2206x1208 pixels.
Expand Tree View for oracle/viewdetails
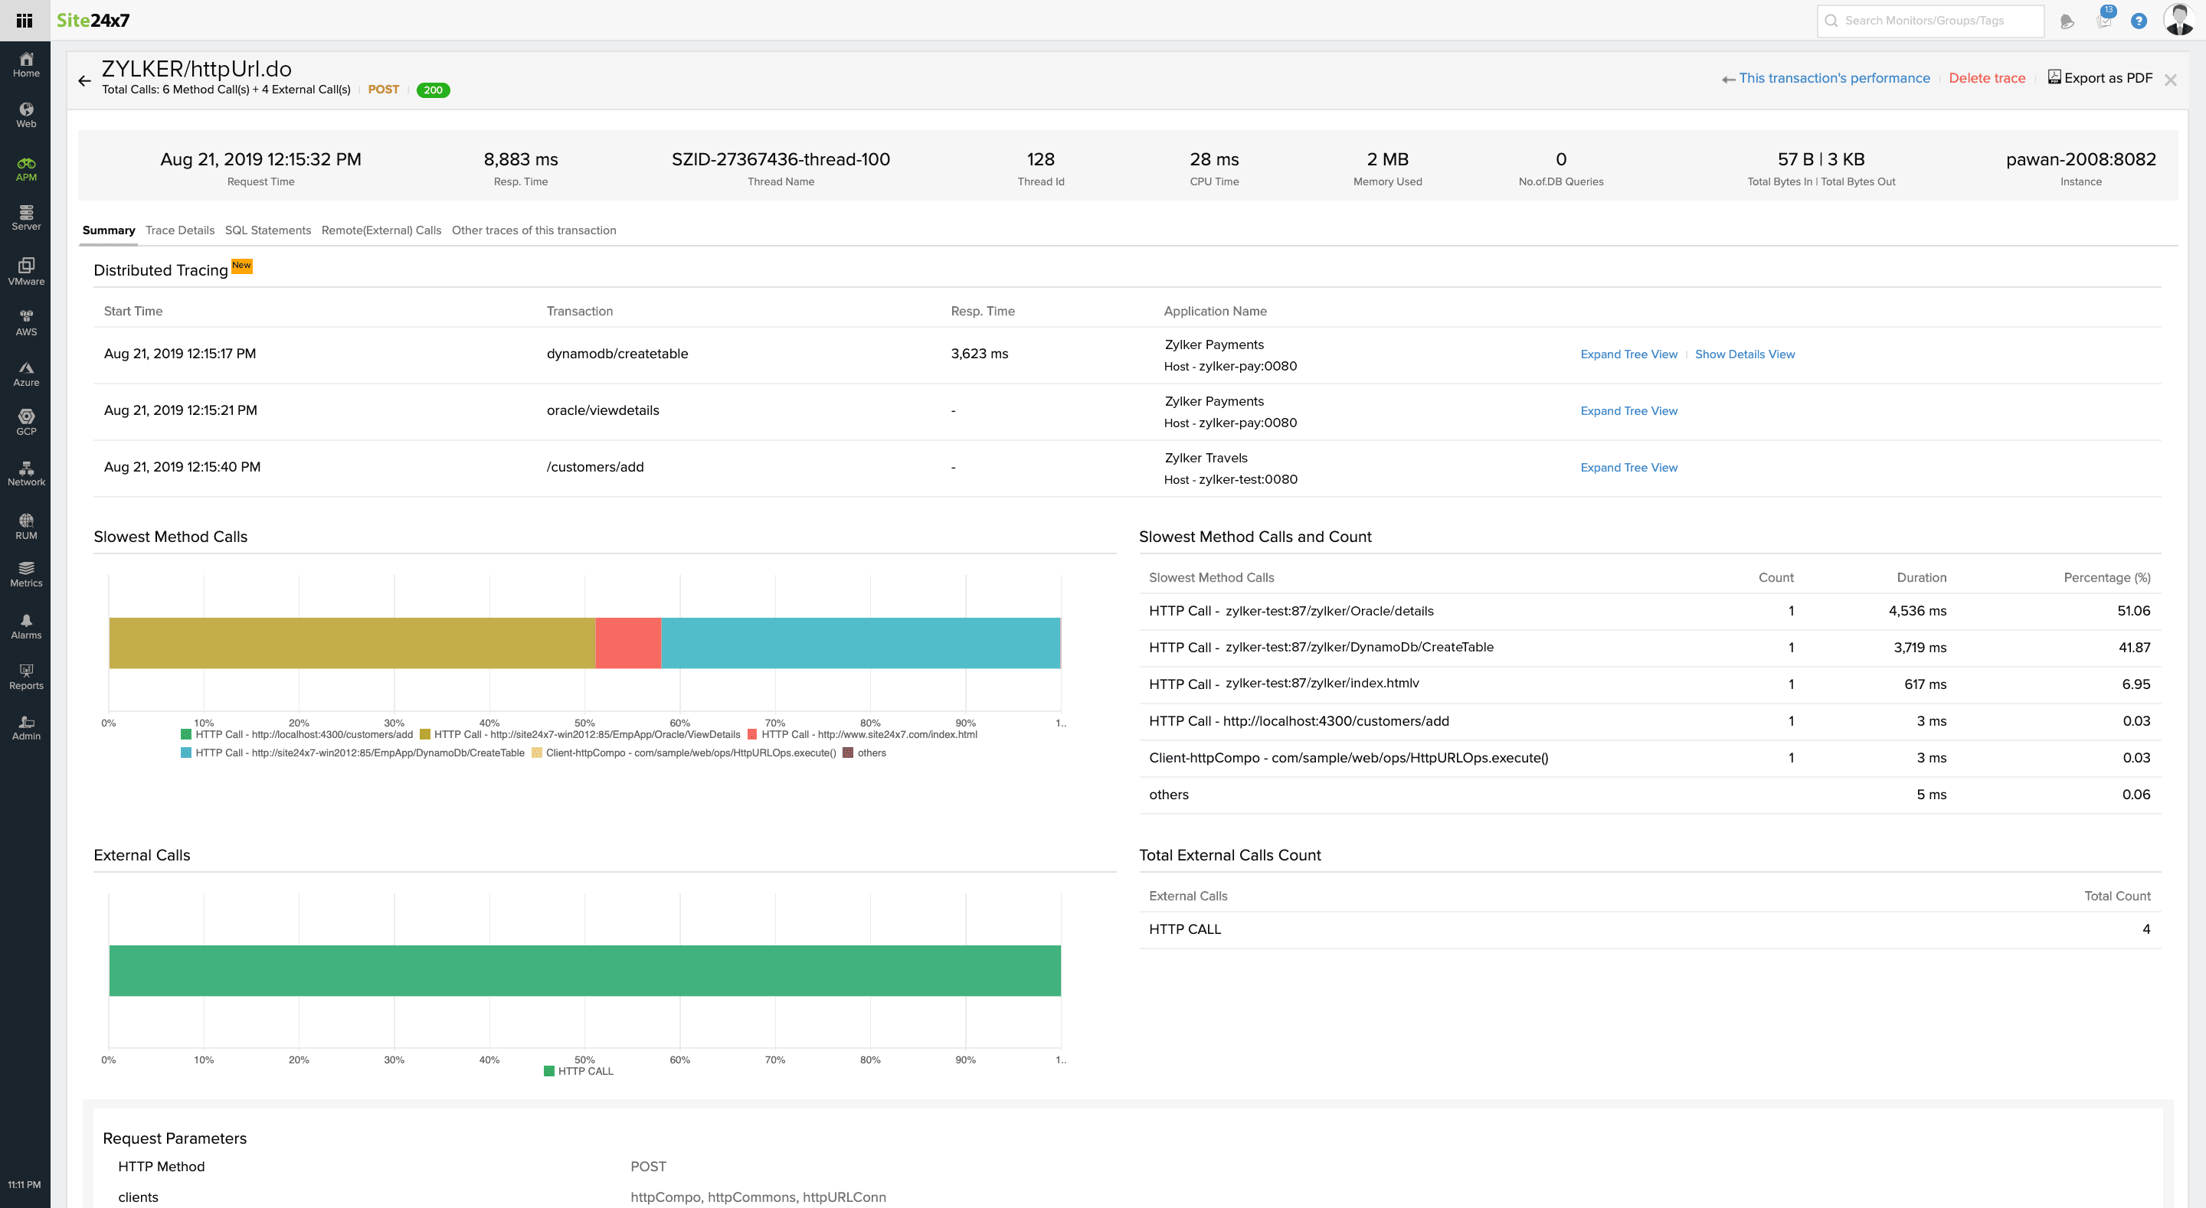point(1628,410)
